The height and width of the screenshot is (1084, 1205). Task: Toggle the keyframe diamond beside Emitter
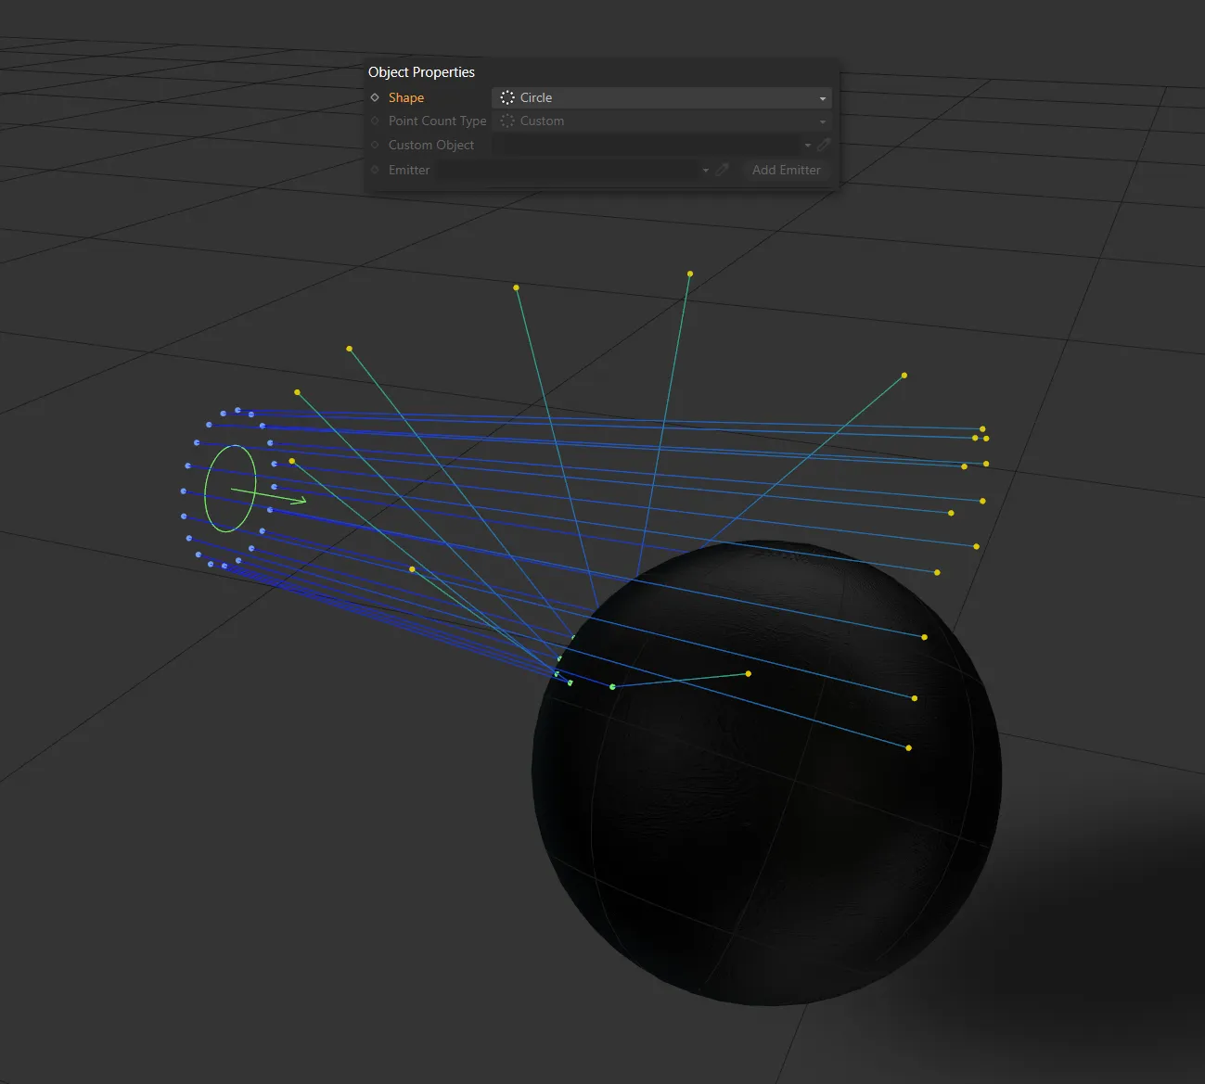[375, 170]
